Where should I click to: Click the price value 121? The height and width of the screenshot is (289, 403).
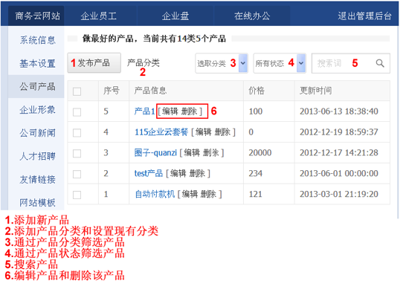(255, 194)
